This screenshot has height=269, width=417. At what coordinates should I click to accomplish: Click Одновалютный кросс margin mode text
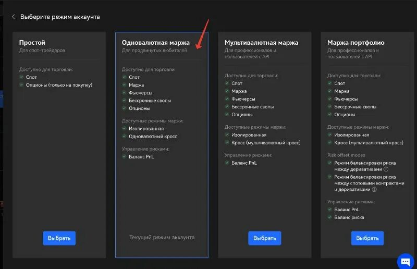coord(153,137)
